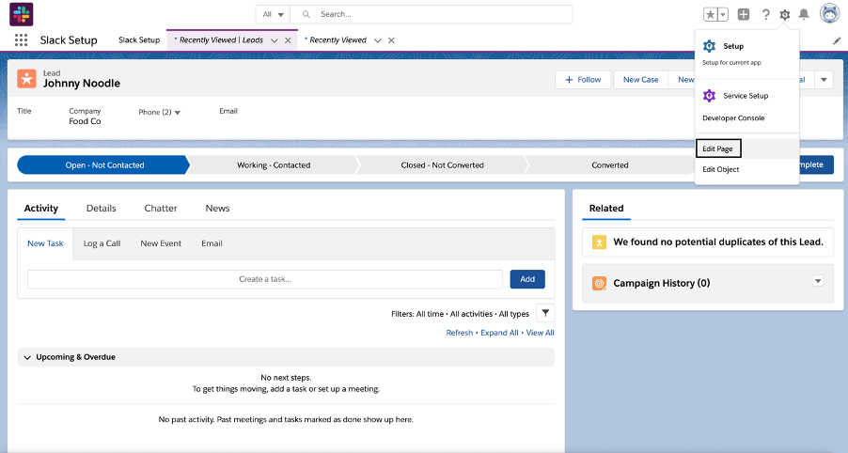Screen dimensions: 848x453
Task: Click the search magnifier icon
Action: 306,15
